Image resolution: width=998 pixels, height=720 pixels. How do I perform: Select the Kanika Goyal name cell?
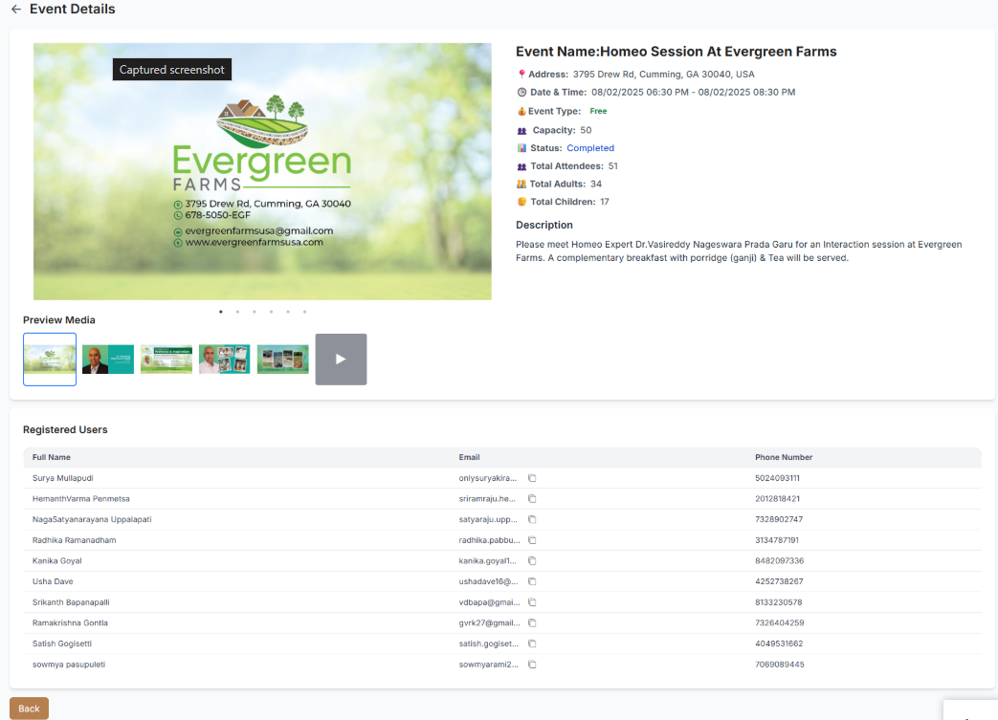56,561
